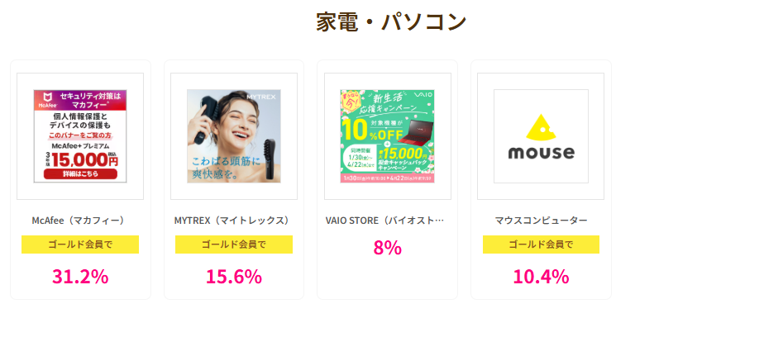Screen dimensions: 783x337
Task: Open the McAfee（マカフィー） shop link
Action: point(80,221)
